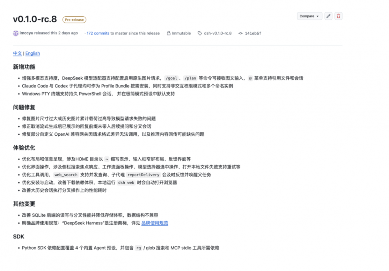Click the 改善大历史会话 bullet line

64,191
